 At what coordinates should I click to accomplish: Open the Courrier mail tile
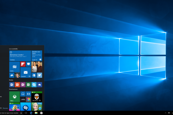pyautogui.click(x=26, y=73)
